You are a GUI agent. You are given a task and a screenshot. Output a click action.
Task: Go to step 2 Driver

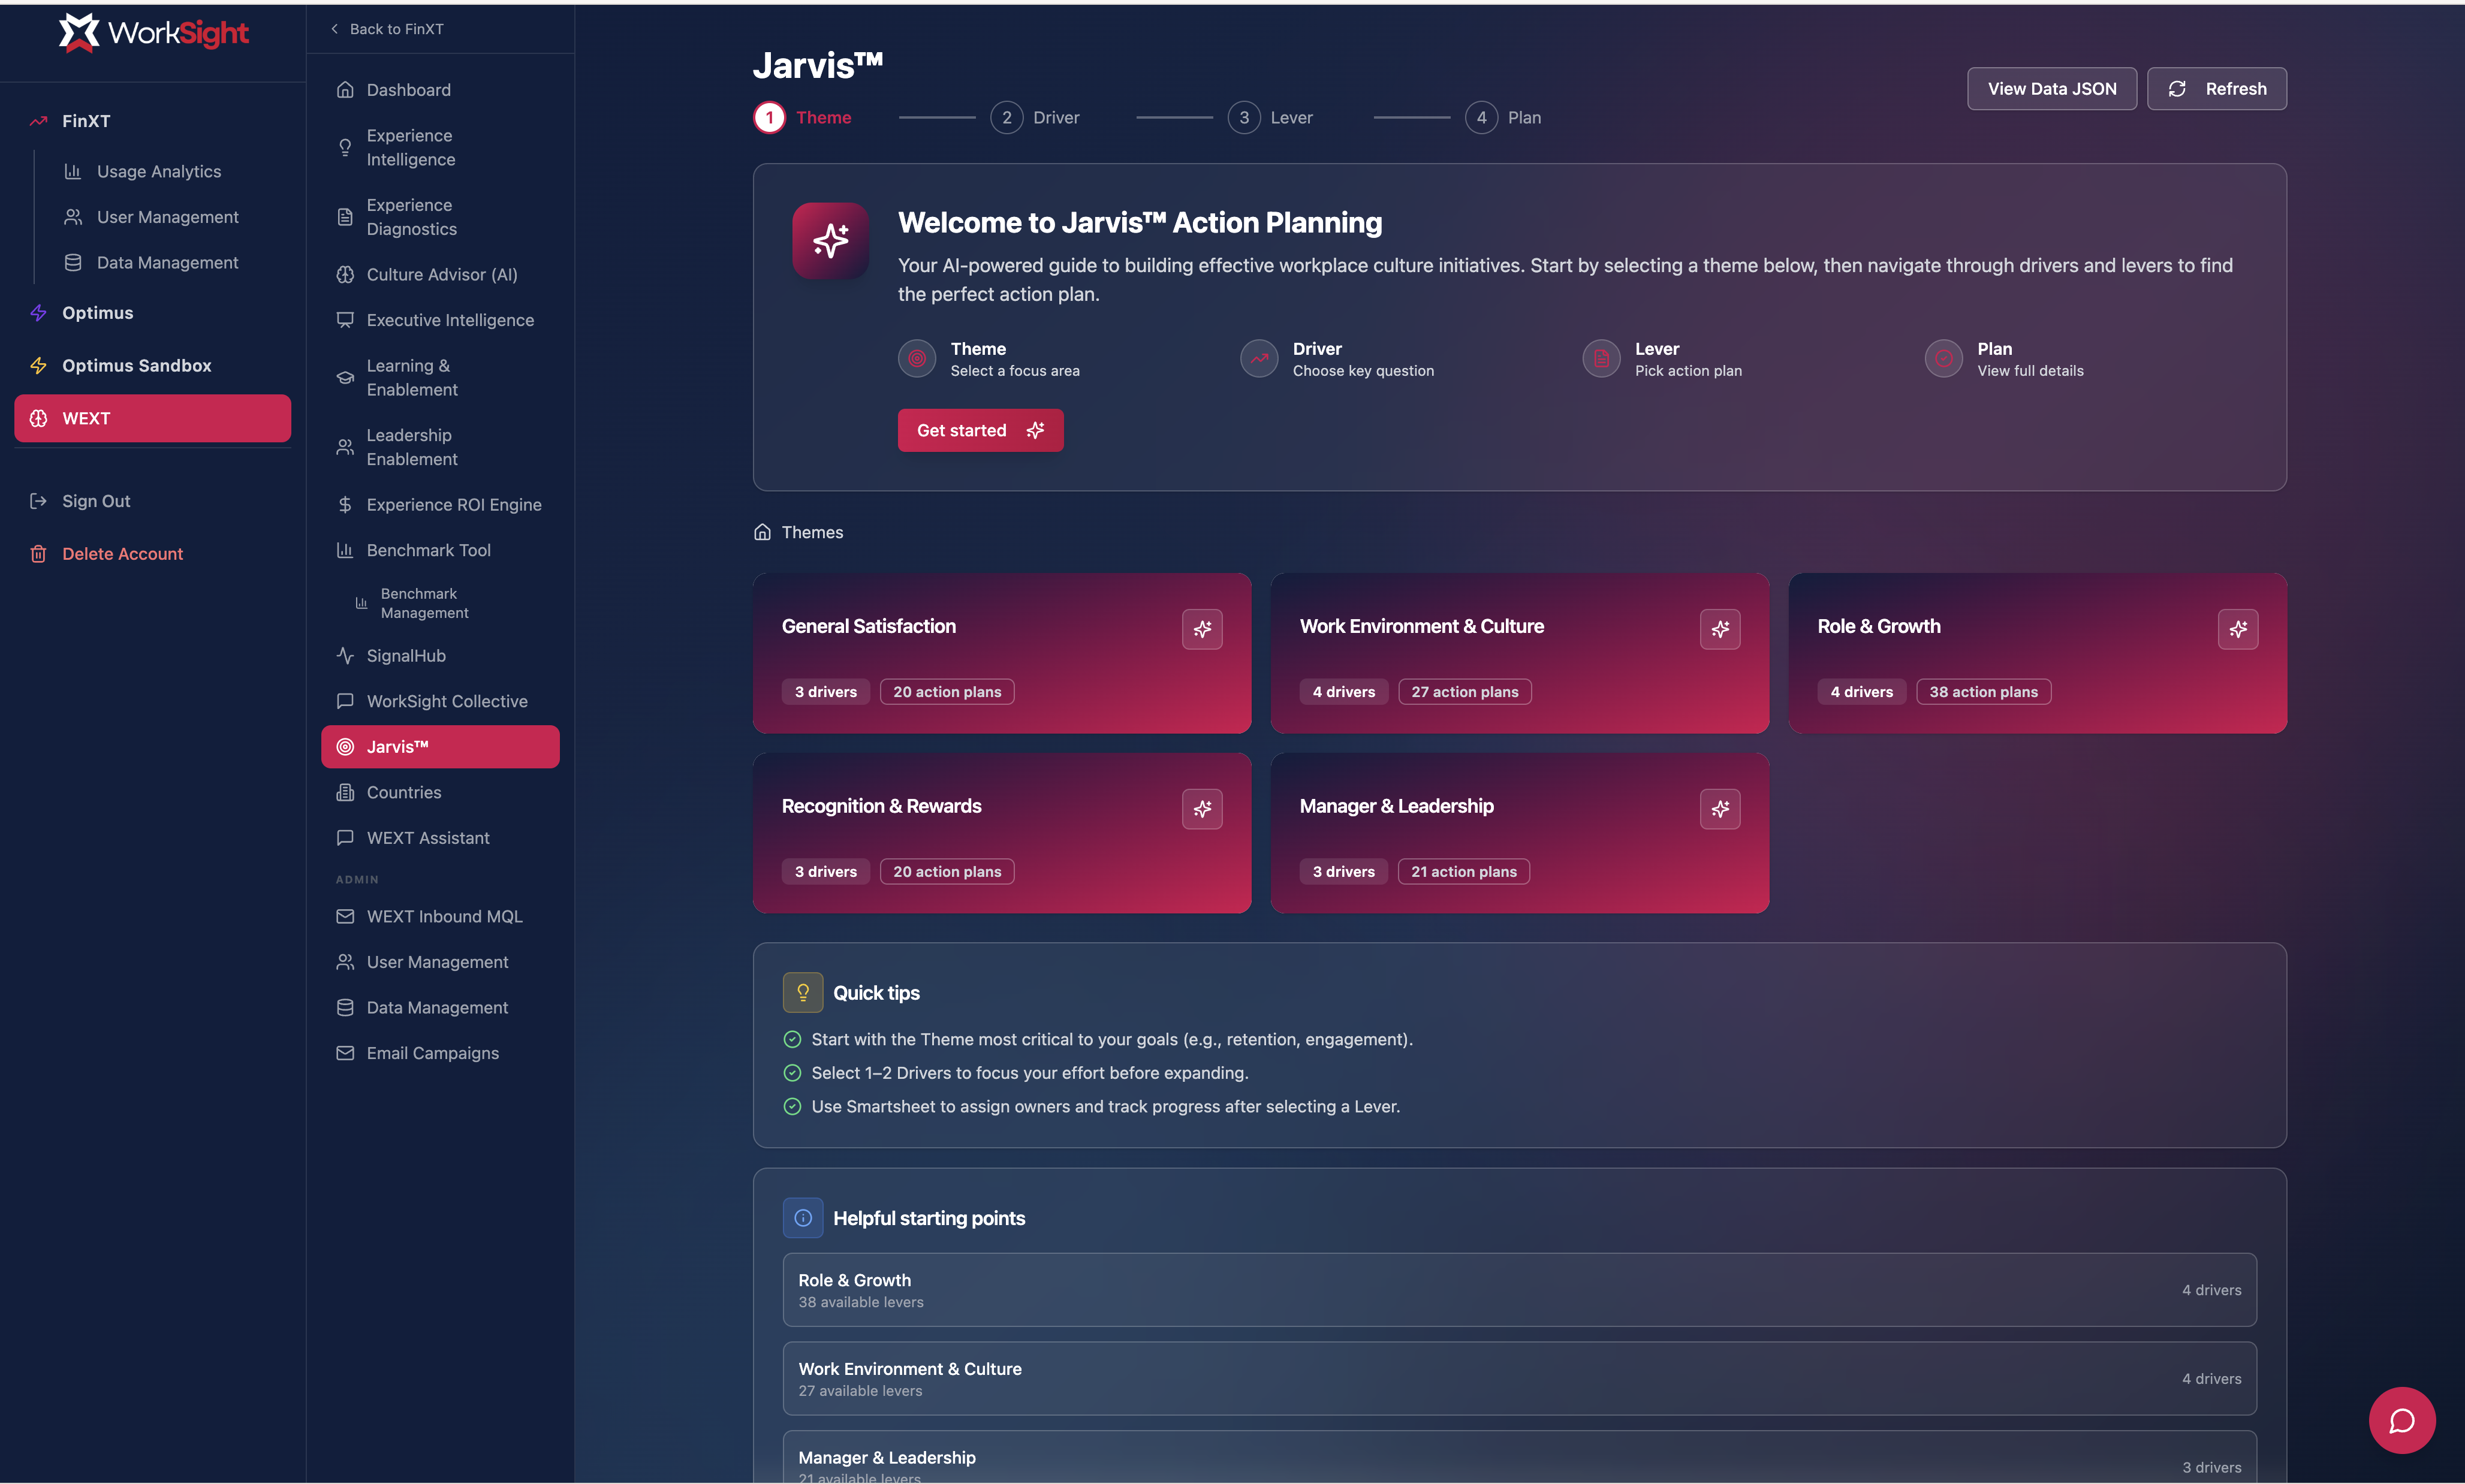click(x=1035, y=118)
